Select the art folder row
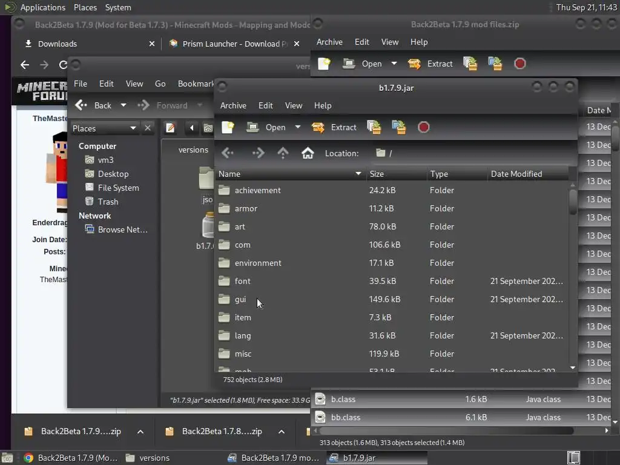 coord(392,226)
